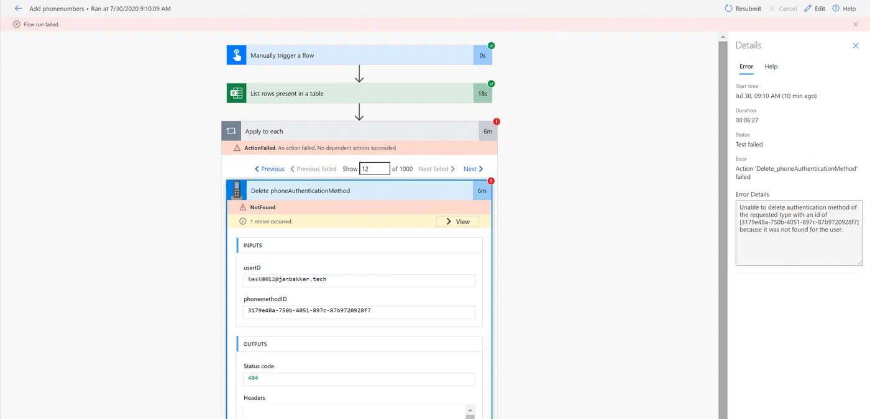Dismiss the 'Flow run failed' banner

(856, 24)
